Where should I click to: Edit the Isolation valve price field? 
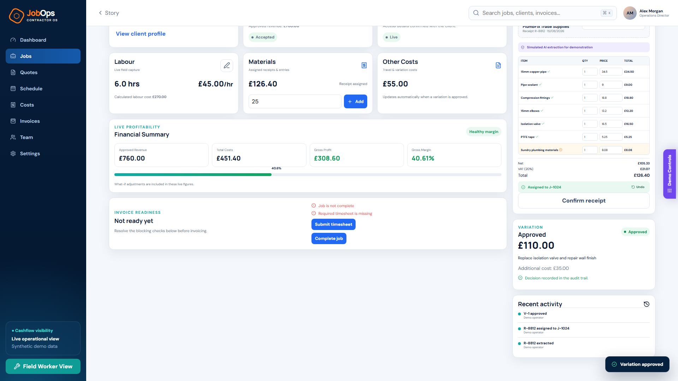click(x=611, y=124)
